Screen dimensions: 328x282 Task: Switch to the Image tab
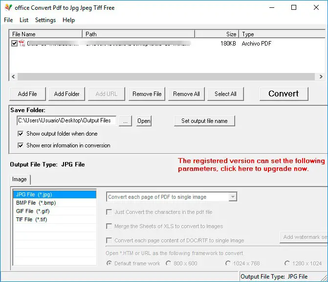click(20, 179)
